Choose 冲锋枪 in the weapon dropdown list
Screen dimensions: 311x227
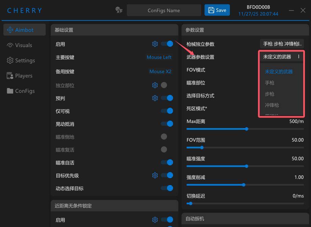pos(272,105)
